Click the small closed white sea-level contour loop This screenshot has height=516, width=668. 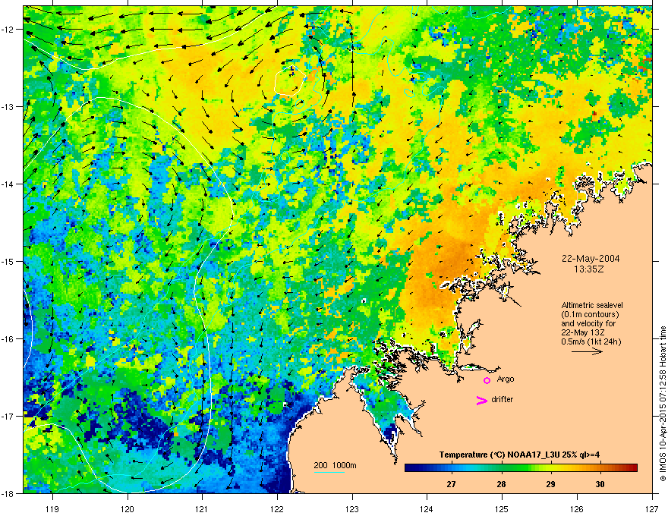click(290, 80)
